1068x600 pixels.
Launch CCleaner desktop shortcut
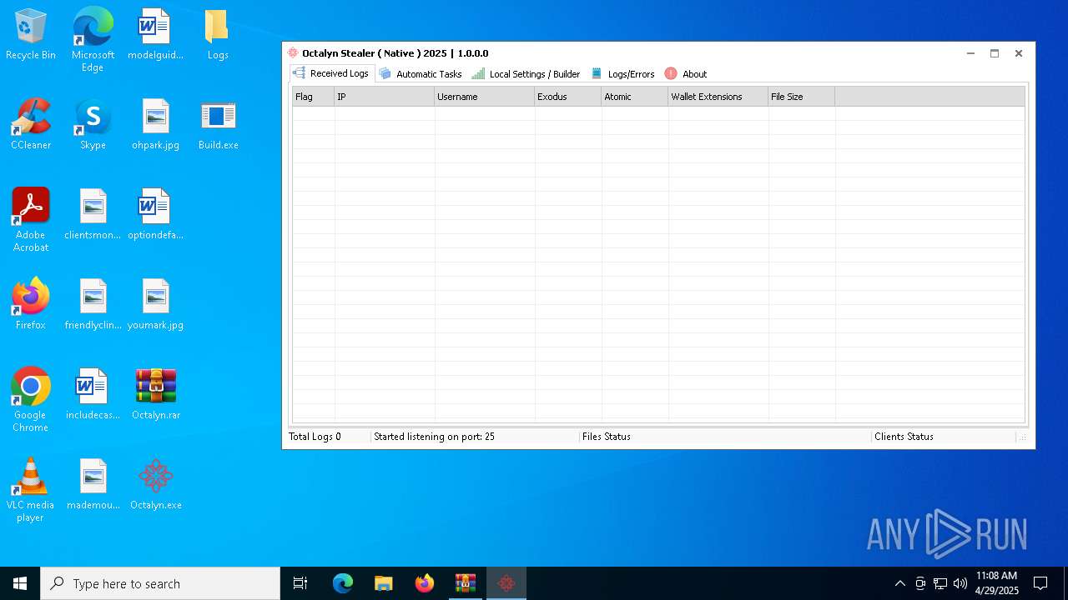pyautogui.click(x=31, y=125)
